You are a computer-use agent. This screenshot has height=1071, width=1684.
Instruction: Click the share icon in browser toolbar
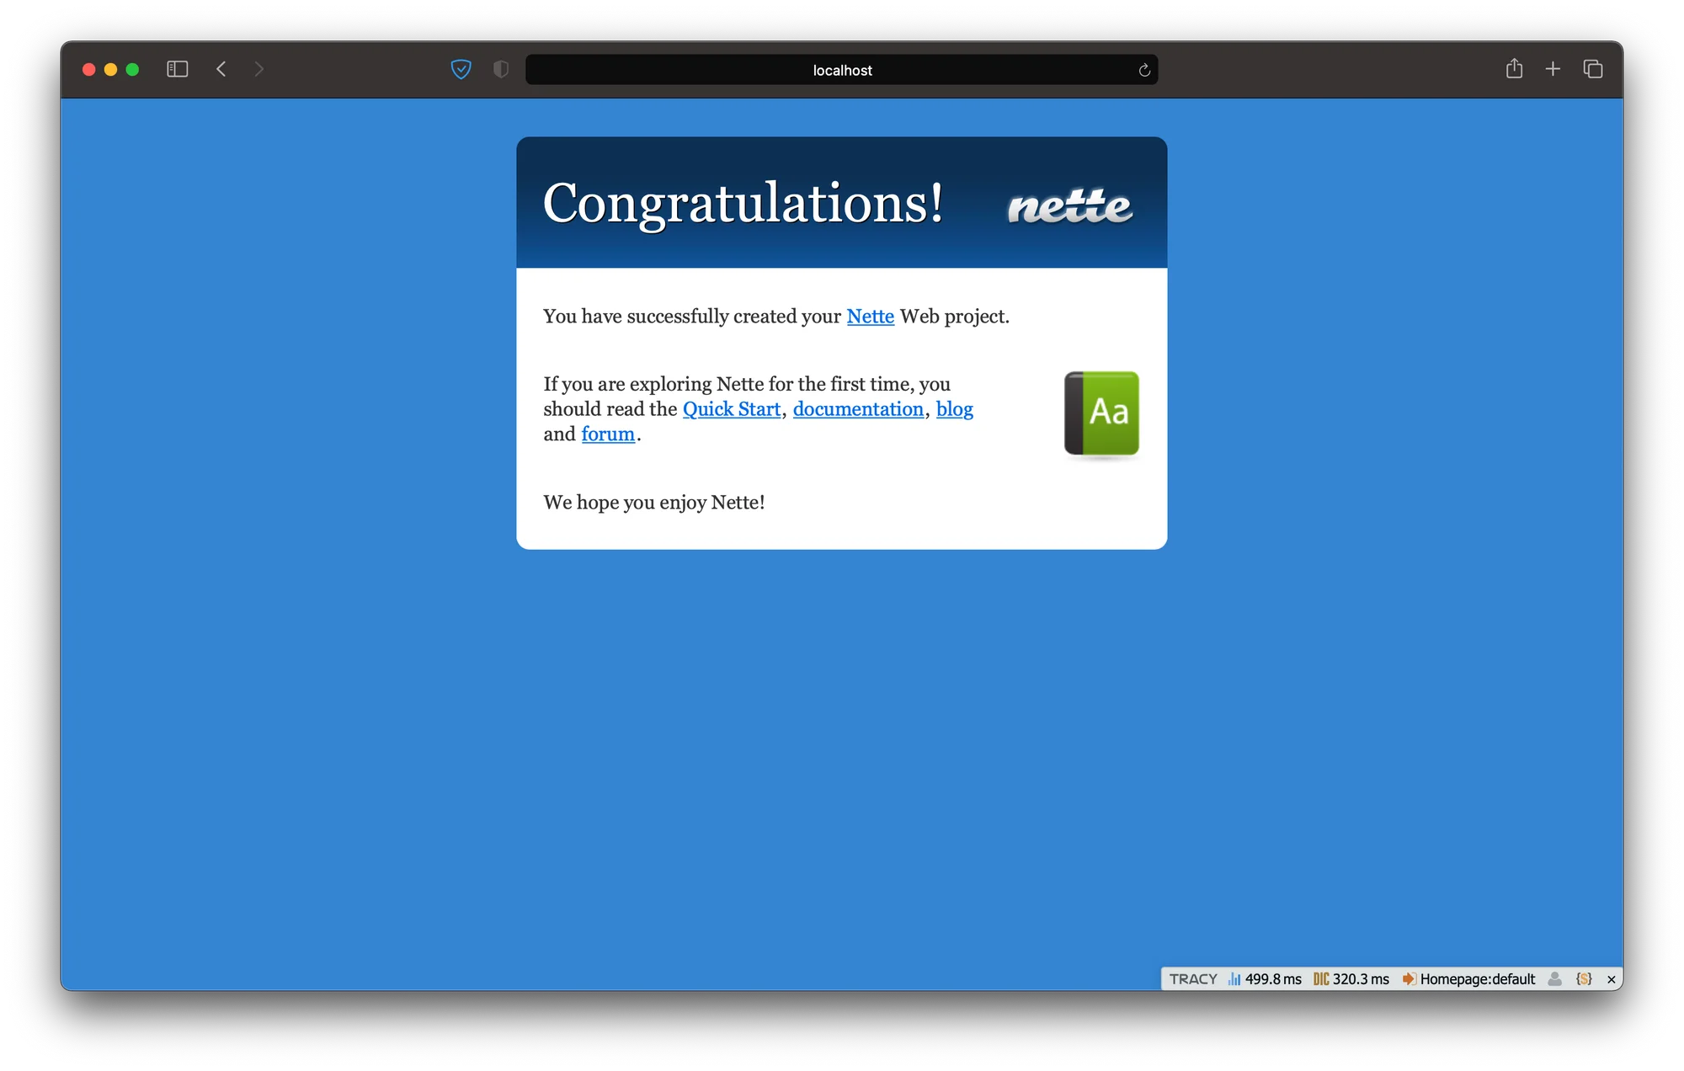pos(1514,68)
